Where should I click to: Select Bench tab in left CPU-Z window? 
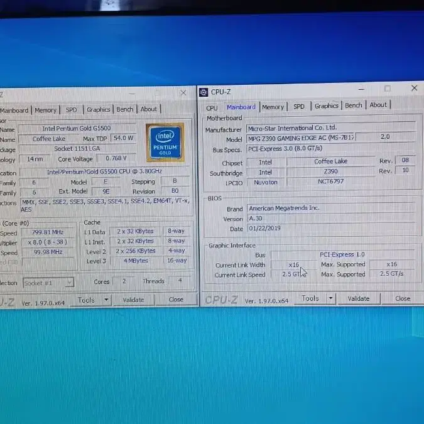124,109
